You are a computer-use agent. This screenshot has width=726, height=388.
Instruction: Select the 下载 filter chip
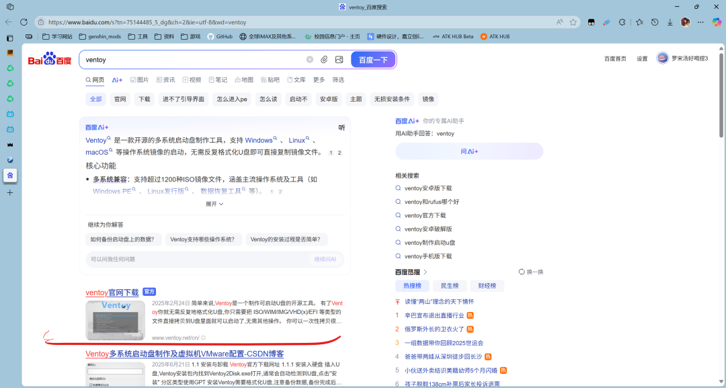click(x=145, y=99)
